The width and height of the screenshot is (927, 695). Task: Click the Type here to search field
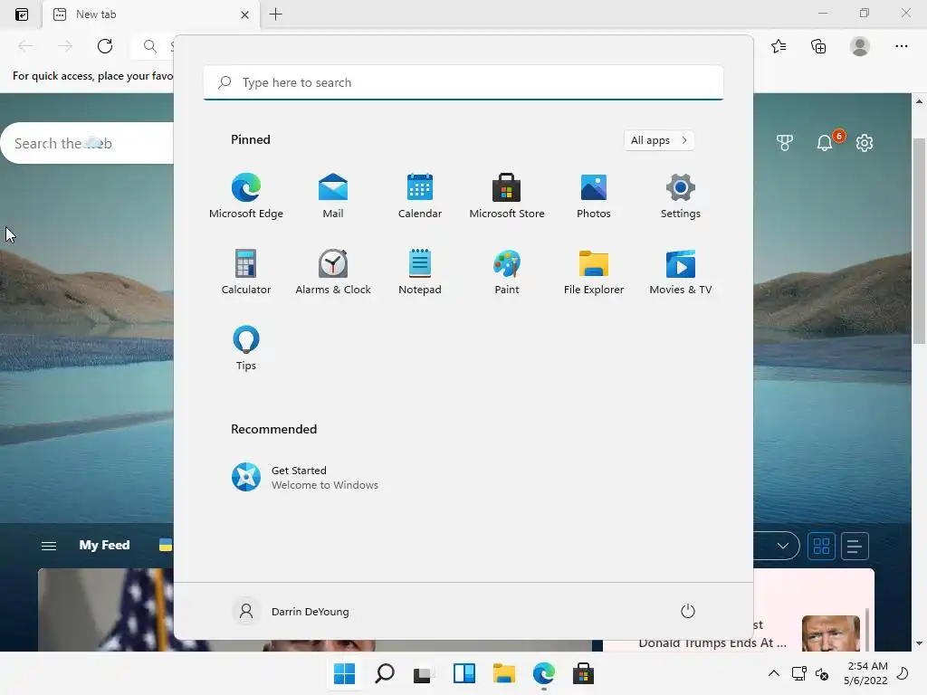tap(463, 82)
